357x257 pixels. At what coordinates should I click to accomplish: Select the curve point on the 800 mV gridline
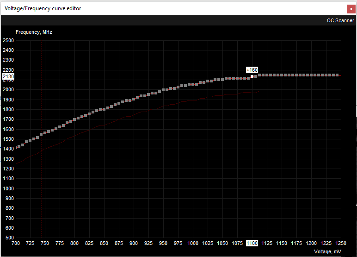click(74, 119)
